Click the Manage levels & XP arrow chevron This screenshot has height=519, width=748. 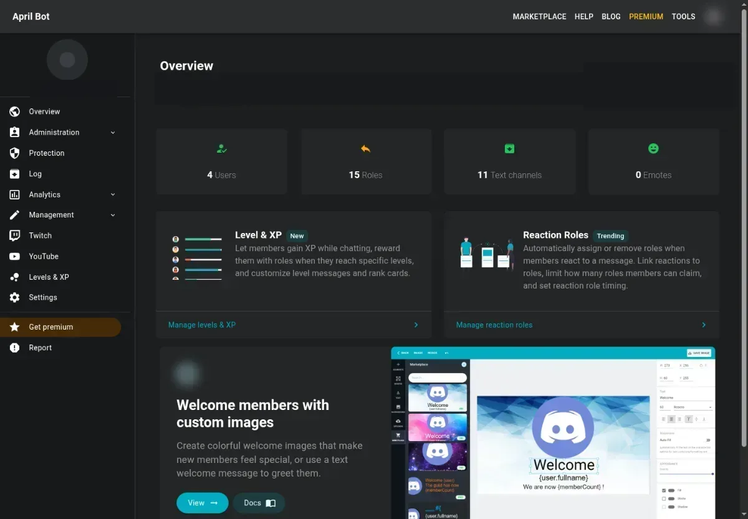pyautogui.click(x=416, y=325)
